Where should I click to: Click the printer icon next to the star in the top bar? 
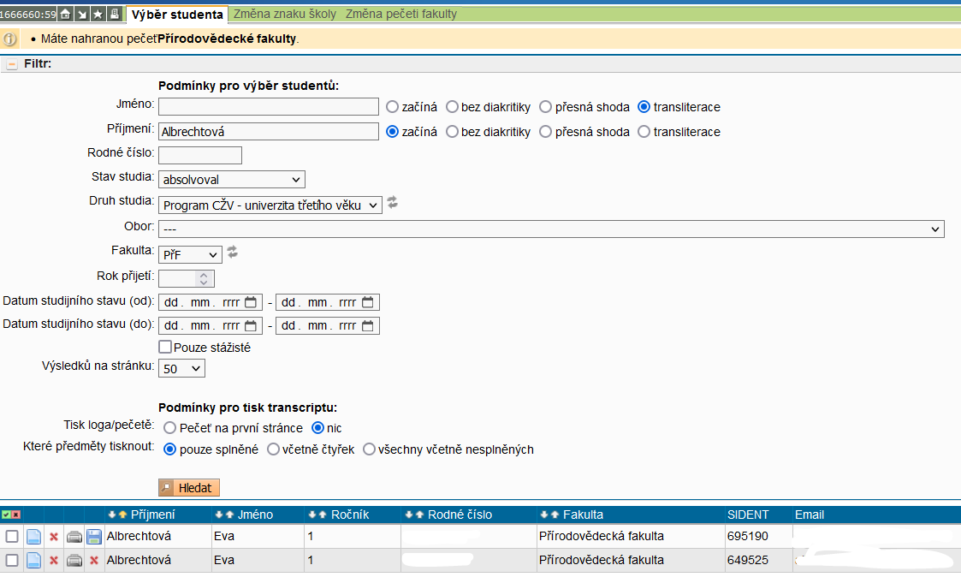point(115,14)
